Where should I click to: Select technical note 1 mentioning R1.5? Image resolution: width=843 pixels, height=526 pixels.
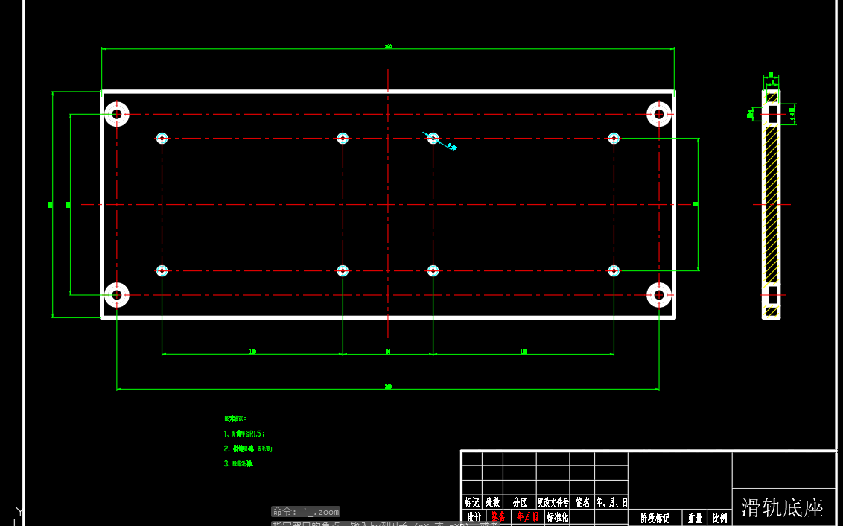point(244,433)
